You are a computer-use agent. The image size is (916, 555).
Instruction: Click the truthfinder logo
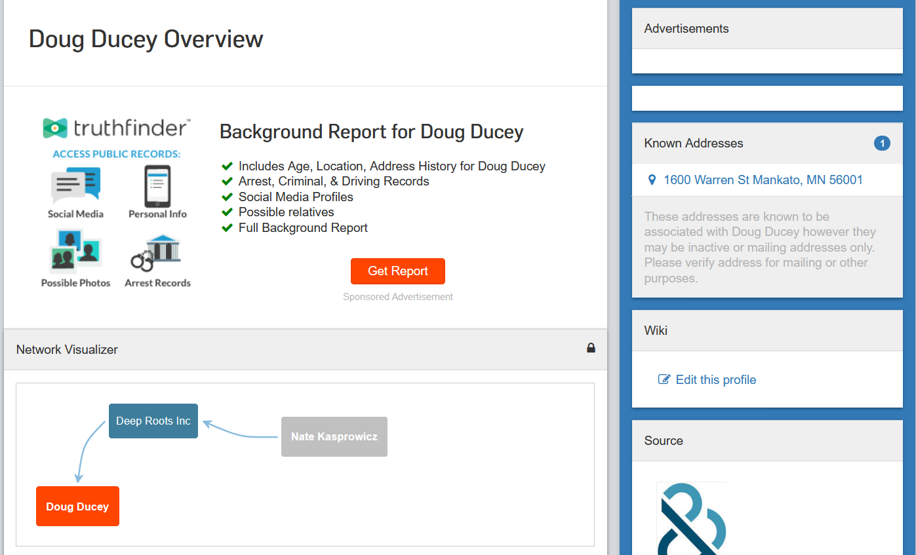point(117,128)
